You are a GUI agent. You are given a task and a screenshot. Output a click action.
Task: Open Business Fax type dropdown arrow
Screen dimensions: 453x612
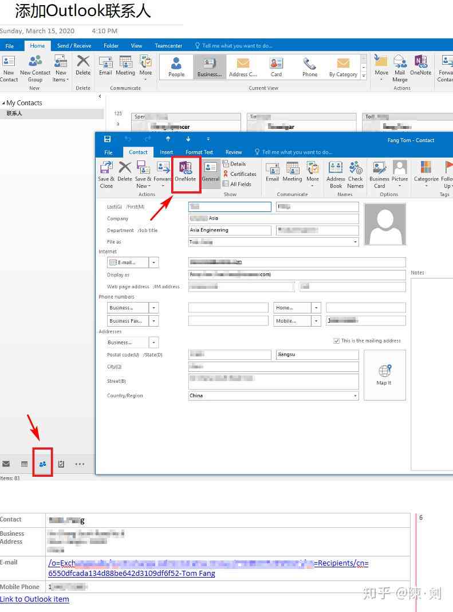tap(153, 321)
